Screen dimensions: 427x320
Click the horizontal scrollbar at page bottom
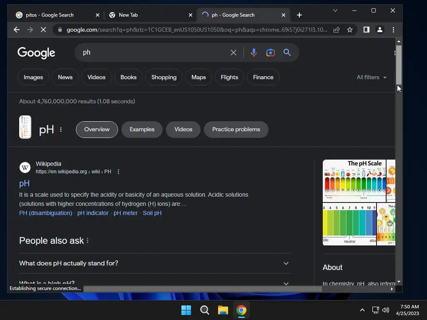[x=202, y=289]
